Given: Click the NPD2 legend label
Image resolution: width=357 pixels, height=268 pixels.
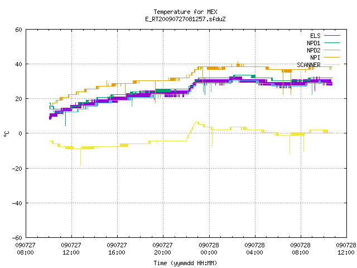Looking at the screenshot, I should (313, 50).
